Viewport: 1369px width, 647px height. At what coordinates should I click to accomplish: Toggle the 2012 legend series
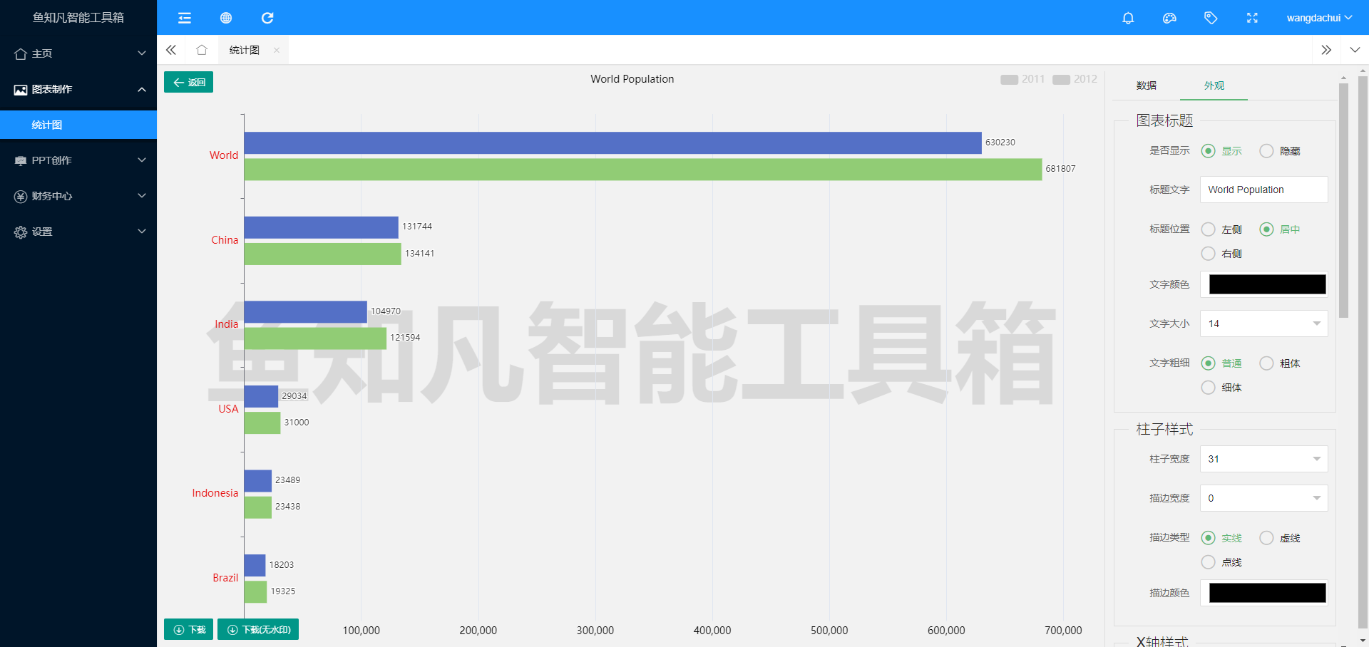coord(1075,79)
